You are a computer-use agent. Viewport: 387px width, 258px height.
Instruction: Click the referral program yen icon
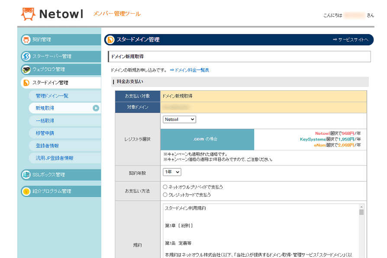pyautogui.click(x=26, y=191)
